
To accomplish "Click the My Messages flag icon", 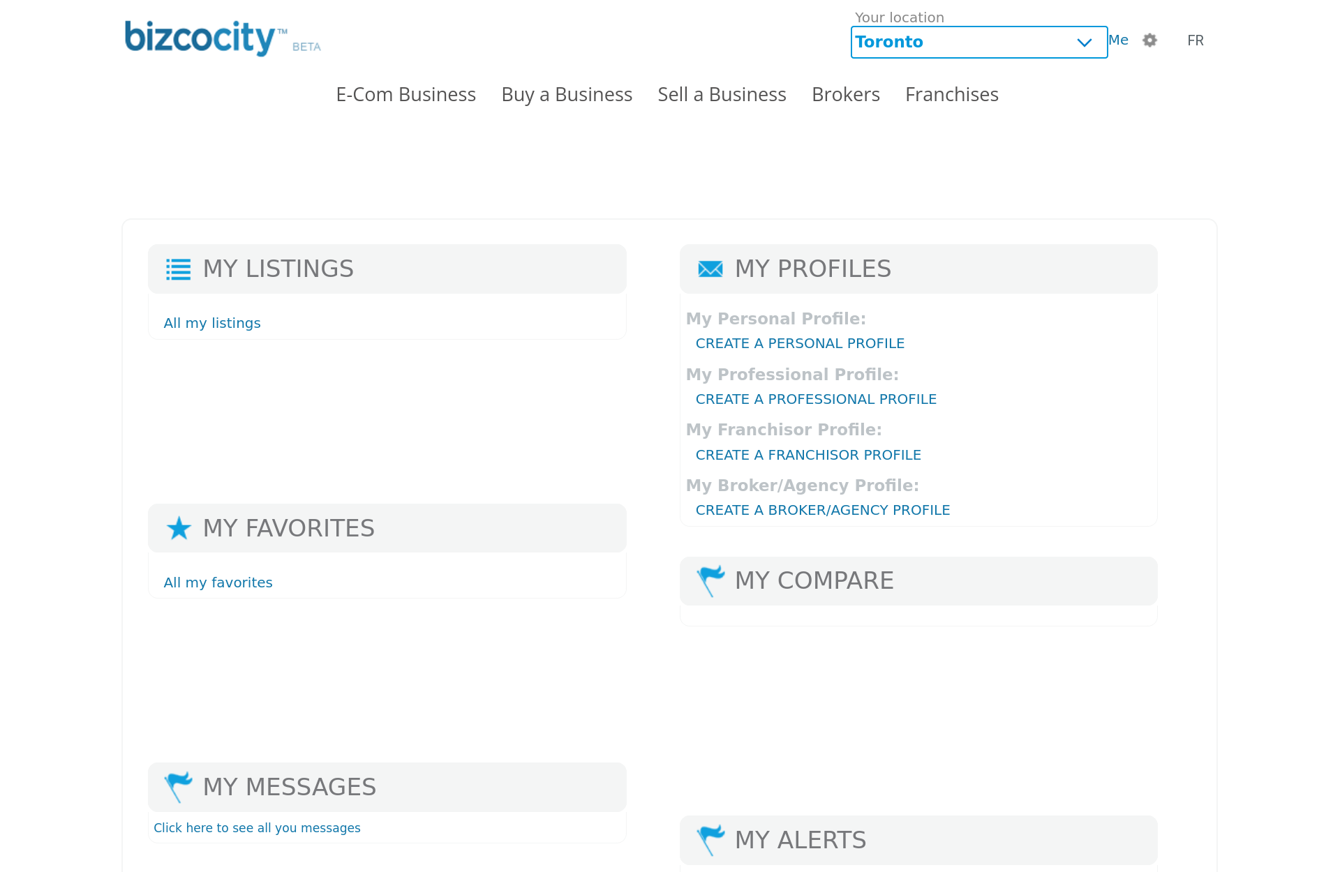I will (178, 787).
